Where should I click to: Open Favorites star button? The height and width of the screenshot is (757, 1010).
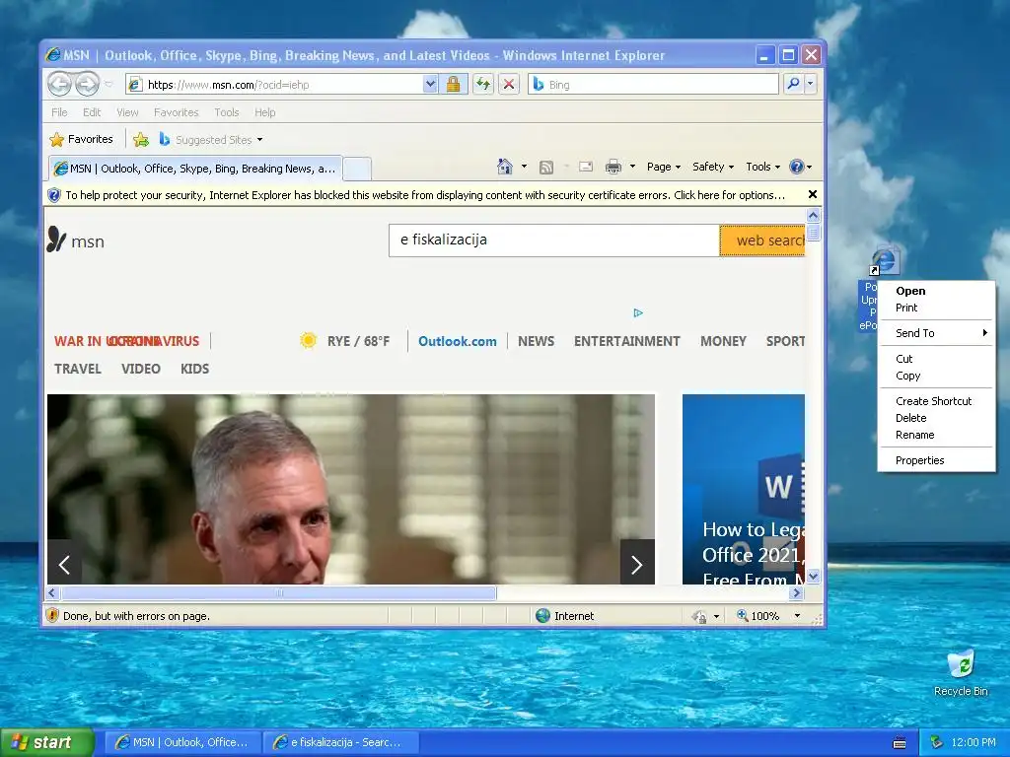point(81,139)
